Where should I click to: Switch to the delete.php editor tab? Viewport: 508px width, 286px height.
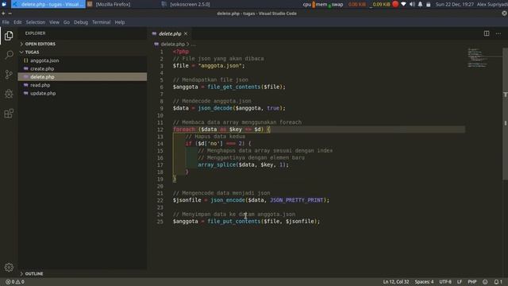click(170, 33)
